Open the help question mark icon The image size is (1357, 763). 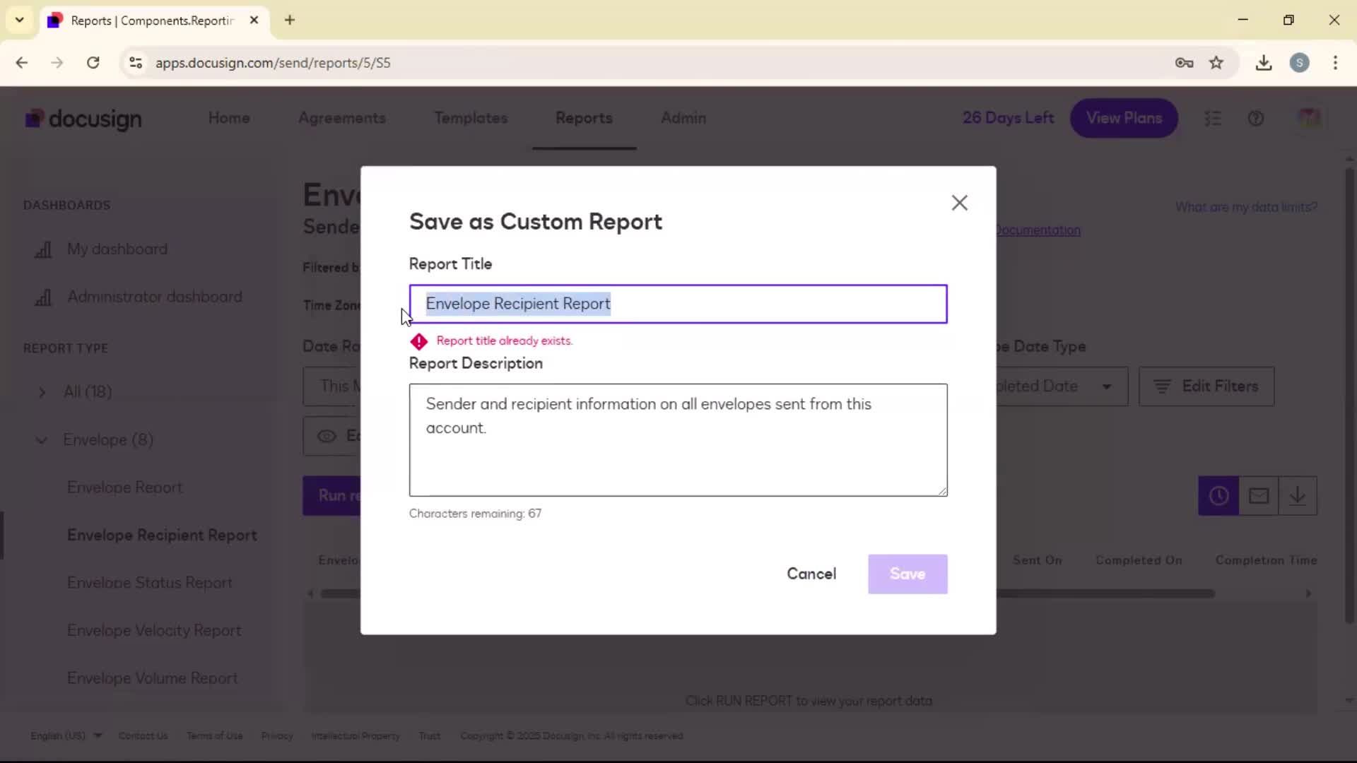[x=1256, y=119]
